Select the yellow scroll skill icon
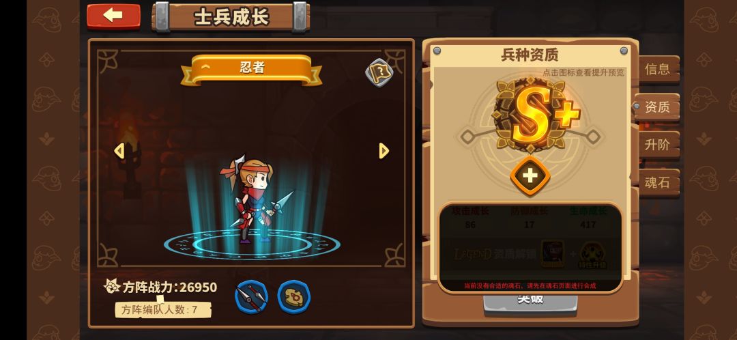Image resolution: width=737 pixels, height=340 pixels. [293, 297]
